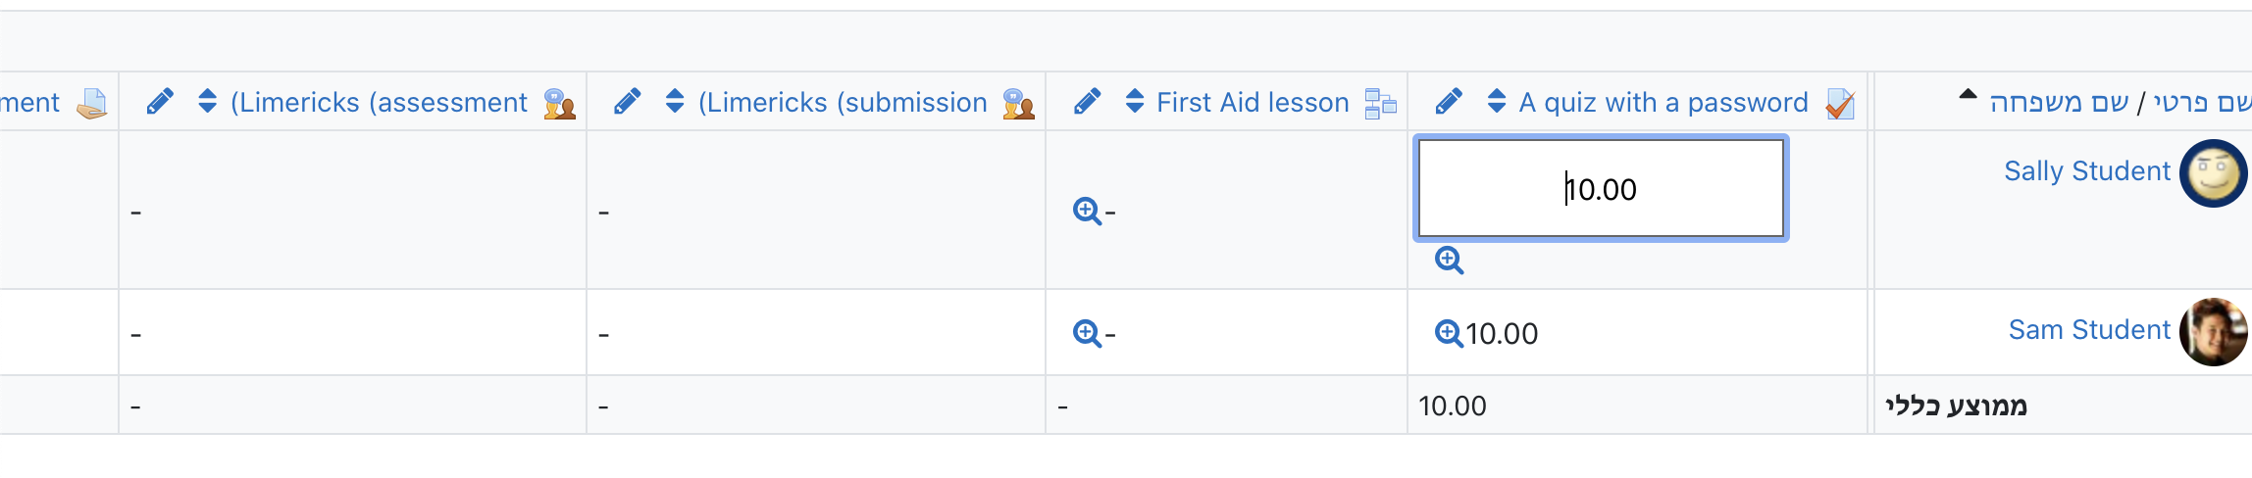
Task: Open Sally Student profile link
Action: tap(2087, 171)
